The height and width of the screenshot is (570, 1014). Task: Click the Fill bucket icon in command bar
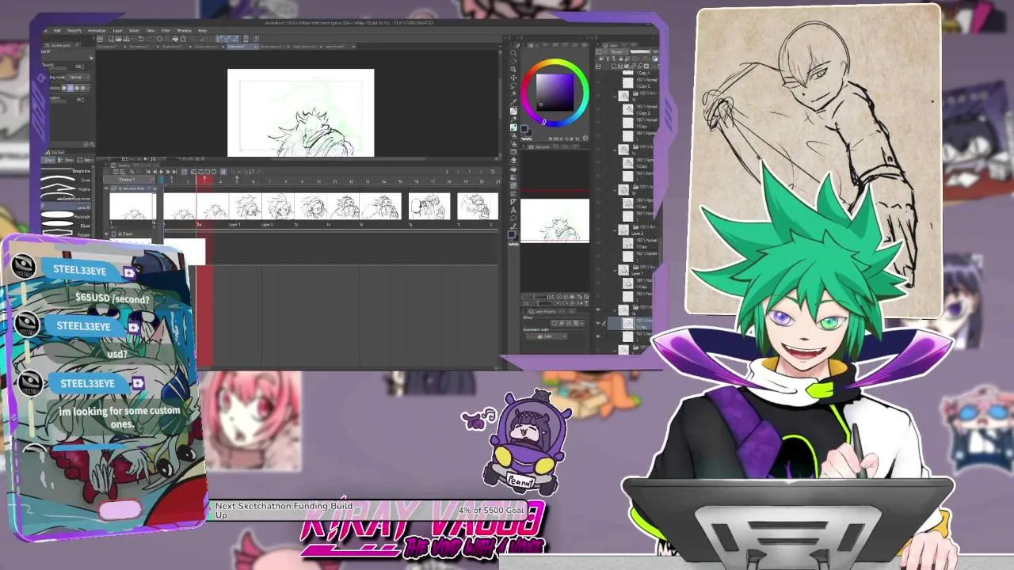[175, 39]
